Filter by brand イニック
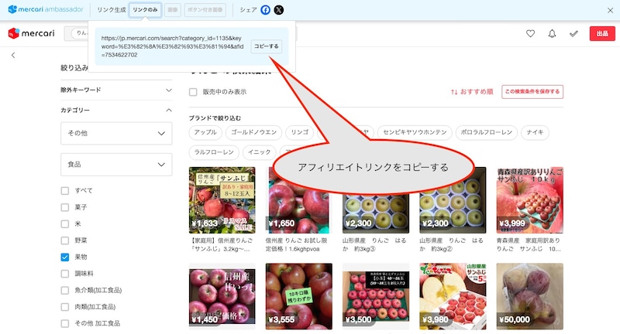The image size is (620, 334). [259, 152]
